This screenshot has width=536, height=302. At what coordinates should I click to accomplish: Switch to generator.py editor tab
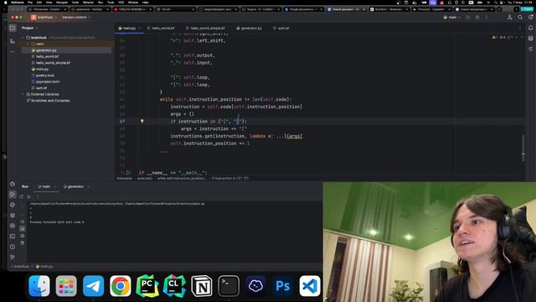pyautogui.click(x=249, y=28)
